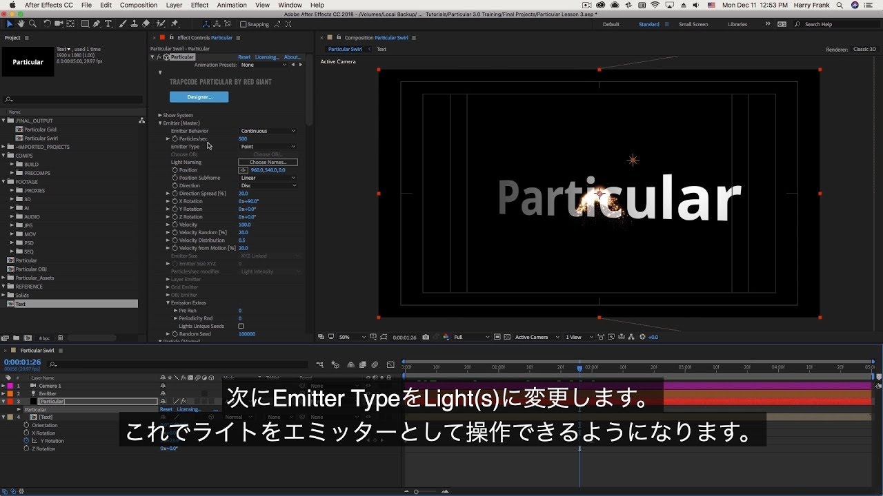Select the Unified Camera tool
883x496 pixels.
[59, 24]
